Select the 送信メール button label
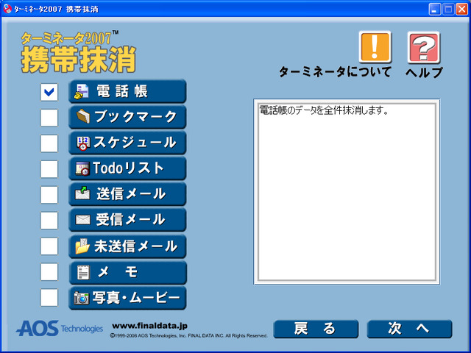The height and width of the screenshot is (353, 471). coord(131,193)
